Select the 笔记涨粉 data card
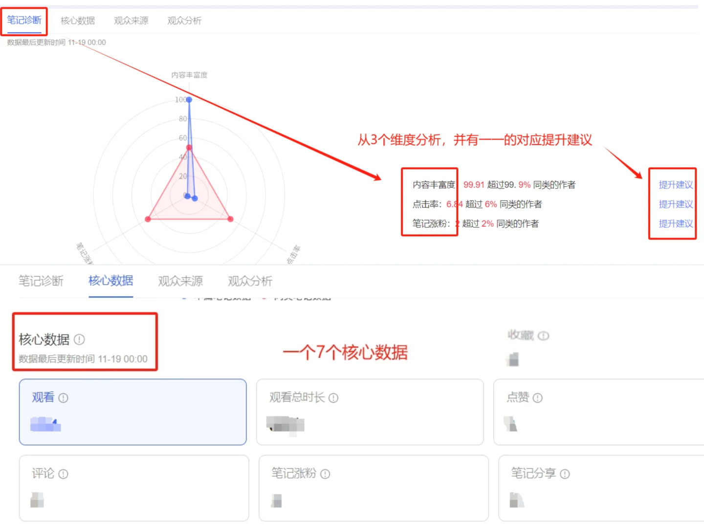The height and width of the screenshot is (528, 704). [374, 488]
